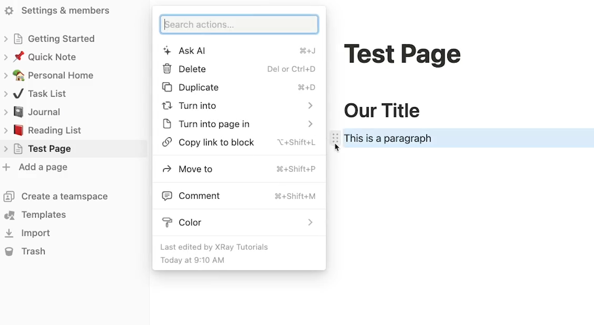594x325 pixels.
Task: Select Copy link to block
Action: coord(239,142)
